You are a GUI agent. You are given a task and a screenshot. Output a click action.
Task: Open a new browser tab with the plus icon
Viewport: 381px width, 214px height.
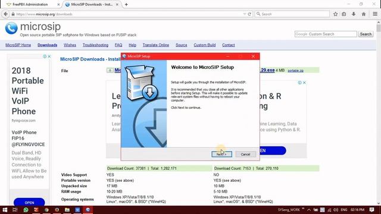click(126, 4)
